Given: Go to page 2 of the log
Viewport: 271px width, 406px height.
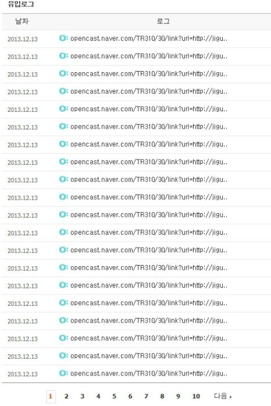Looking at the screenshot, I should point(66,396).
